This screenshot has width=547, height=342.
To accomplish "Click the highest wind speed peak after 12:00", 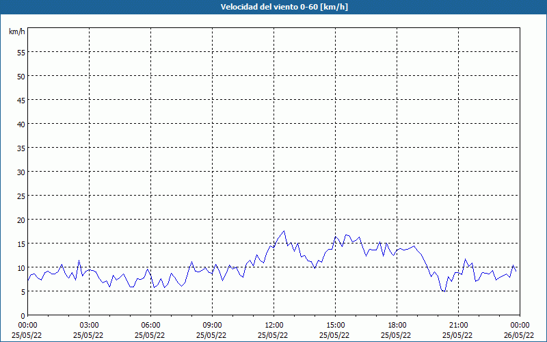I will pyautogui.click(x=284, y=231).
